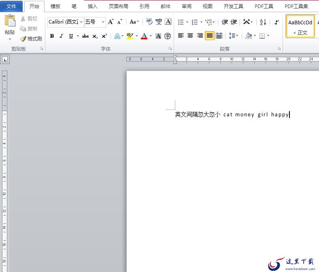
Task: Select Align Right paragraph alignment
Action: (200, 36)
